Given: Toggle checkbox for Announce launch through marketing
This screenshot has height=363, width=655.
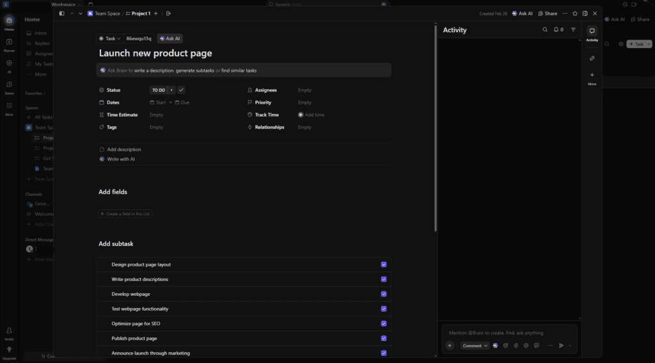Looking at the screenshot, I should tap(384, 353).
